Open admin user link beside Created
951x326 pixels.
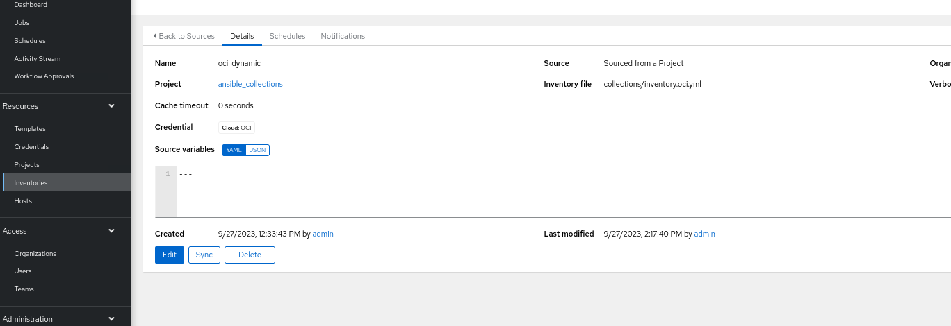click(x=323, y=234)
